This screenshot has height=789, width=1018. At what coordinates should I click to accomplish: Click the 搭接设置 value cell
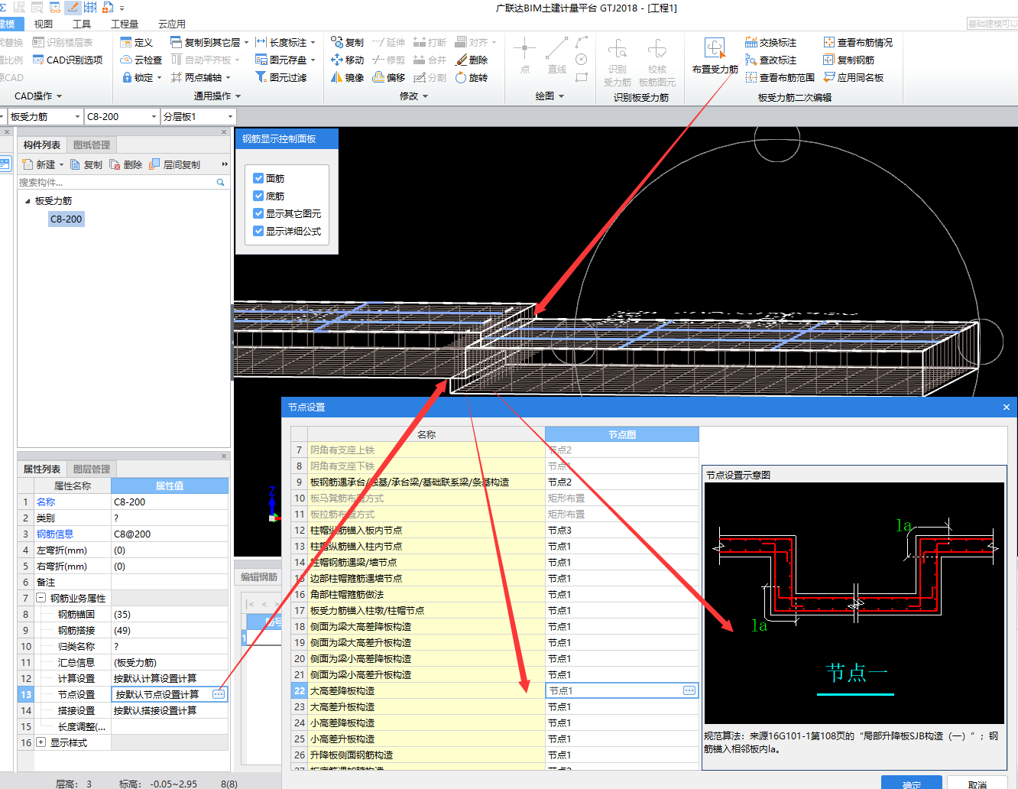[x=170, y=711]
